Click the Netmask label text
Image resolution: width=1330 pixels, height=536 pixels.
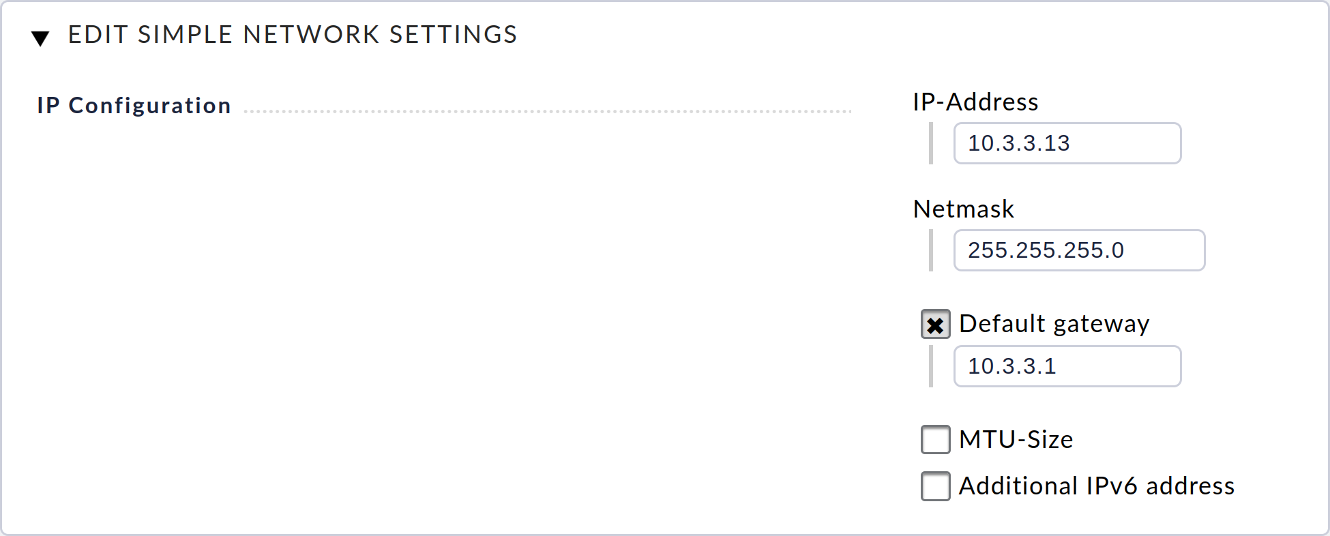[963, 209]
